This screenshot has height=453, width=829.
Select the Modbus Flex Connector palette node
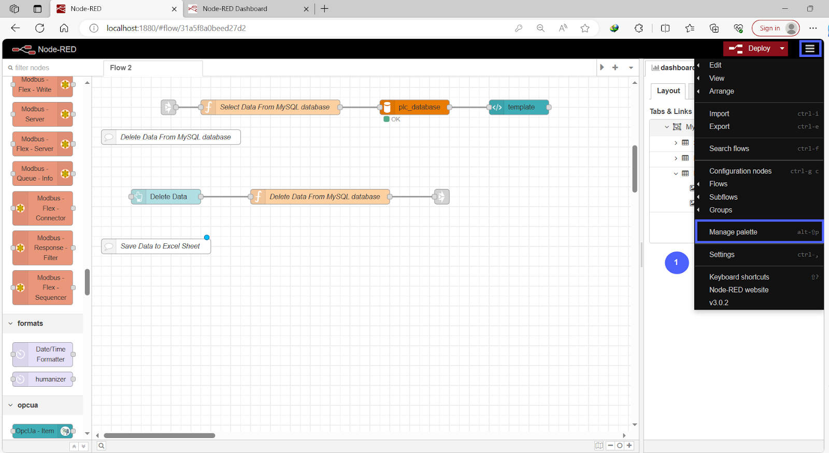[x=42, y=208]
